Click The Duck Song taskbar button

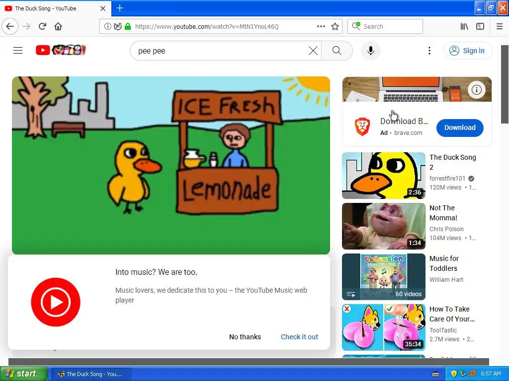[90, 374]
